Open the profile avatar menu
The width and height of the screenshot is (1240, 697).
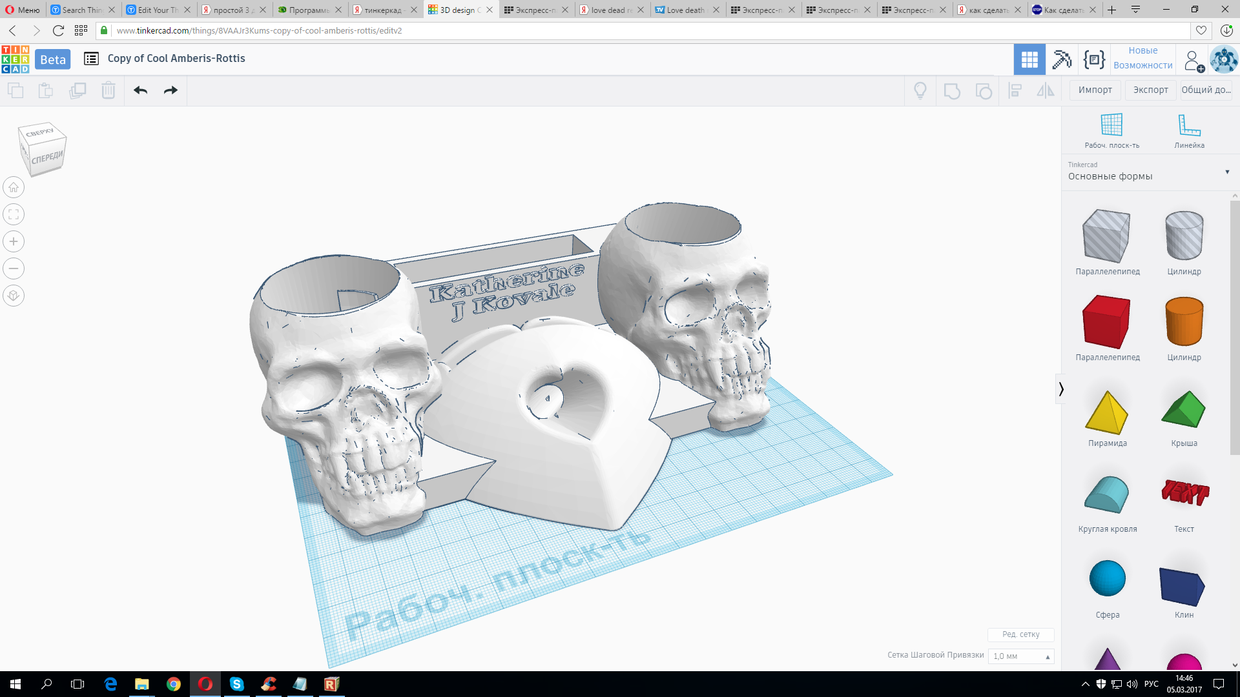point(1224,60)
